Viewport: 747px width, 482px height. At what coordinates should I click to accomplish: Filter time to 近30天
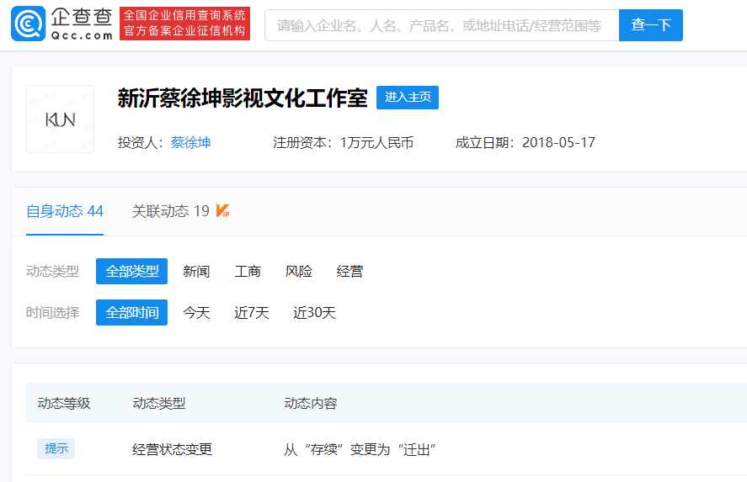click(314, 313)
